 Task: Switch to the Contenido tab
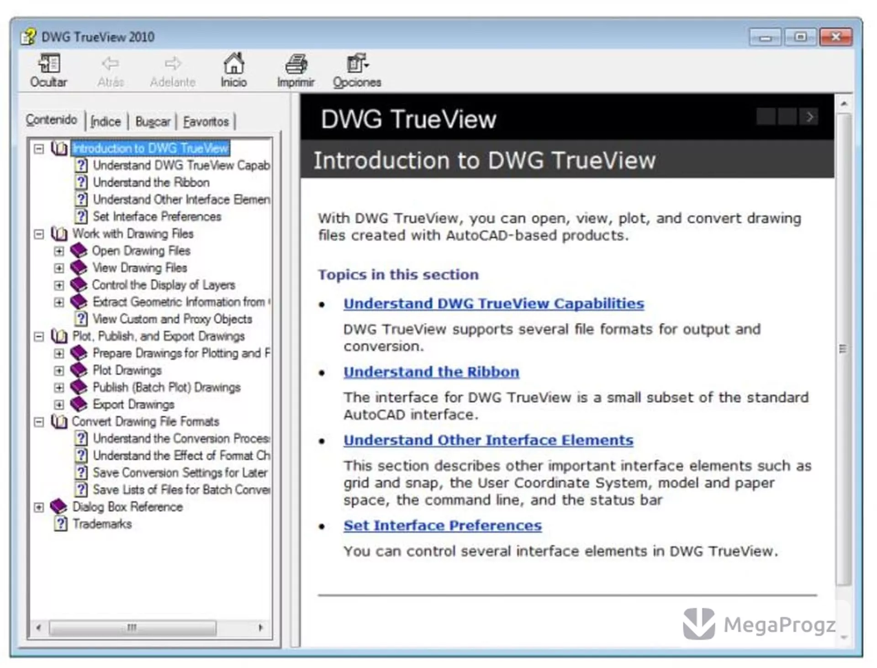[x=51, y=120]
